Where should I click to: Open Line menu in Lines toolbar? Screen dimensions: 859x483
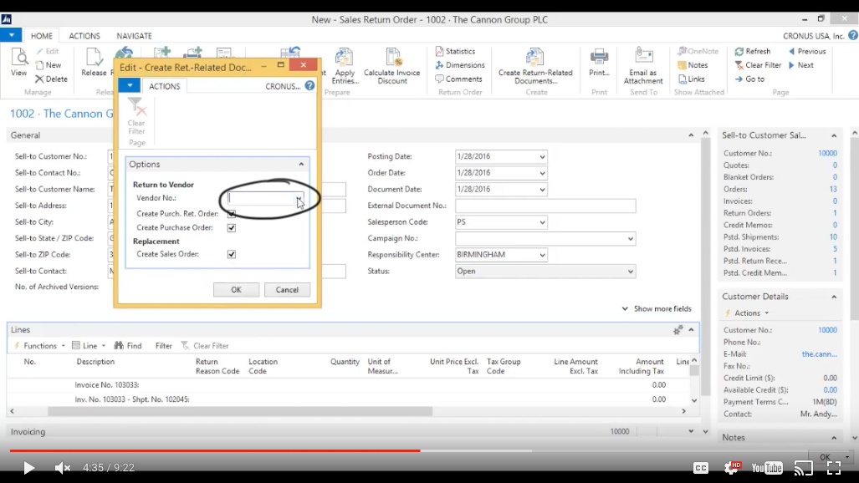point(89,346)
